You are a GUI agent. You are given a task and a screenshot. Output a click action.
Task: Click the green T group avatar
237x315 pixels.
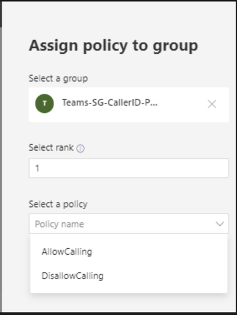[x=44, y=103]
